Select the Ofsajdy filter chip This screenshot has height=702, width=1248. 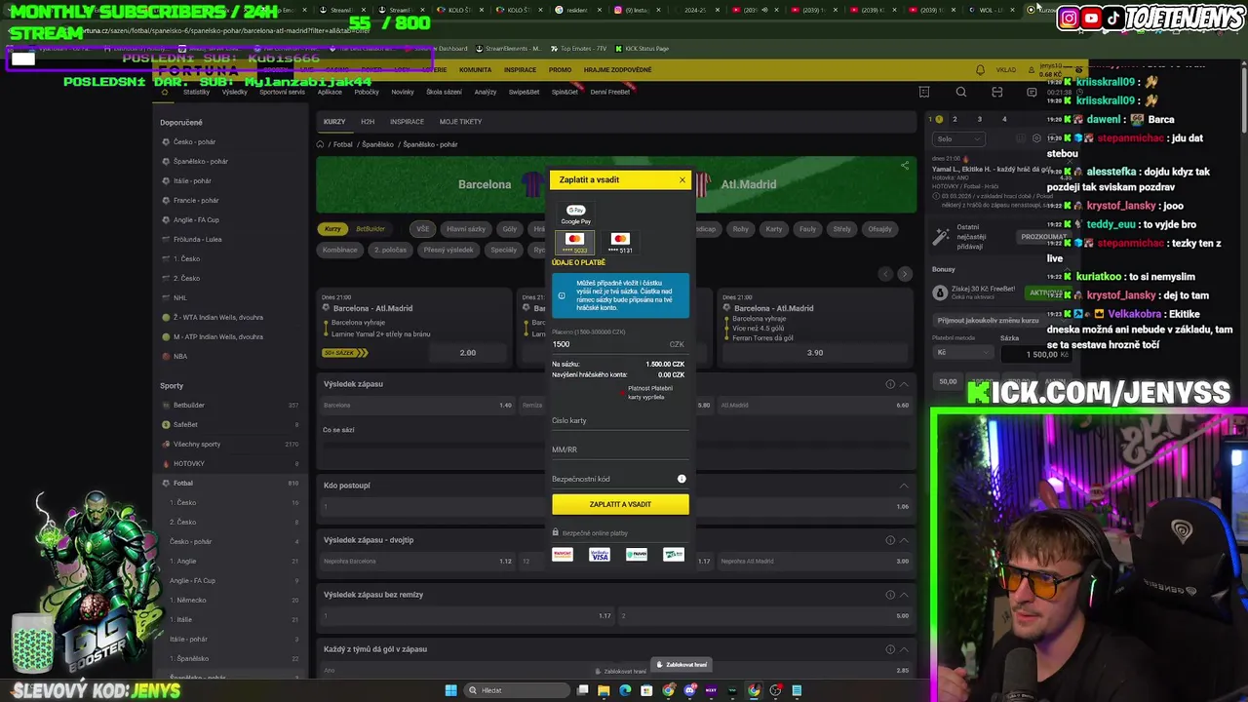pyautogui.click(x=879, y=229)
